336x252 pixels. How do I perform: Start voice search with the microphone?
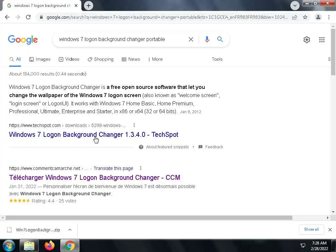pos(207,39)
